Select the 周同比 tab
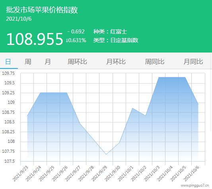The height and width of the screenshot is (189, 212). (155, 62)
